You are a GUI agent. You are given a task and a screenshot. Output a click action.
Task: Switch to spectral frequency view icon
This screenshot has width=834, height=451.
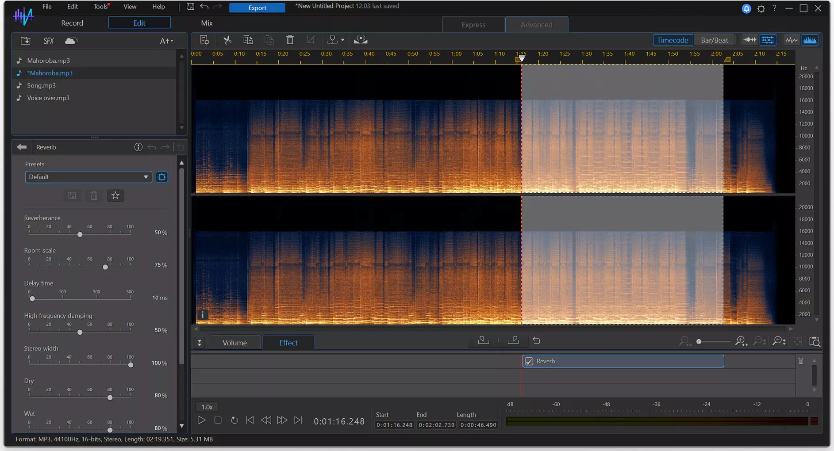(x=810, y=40)
